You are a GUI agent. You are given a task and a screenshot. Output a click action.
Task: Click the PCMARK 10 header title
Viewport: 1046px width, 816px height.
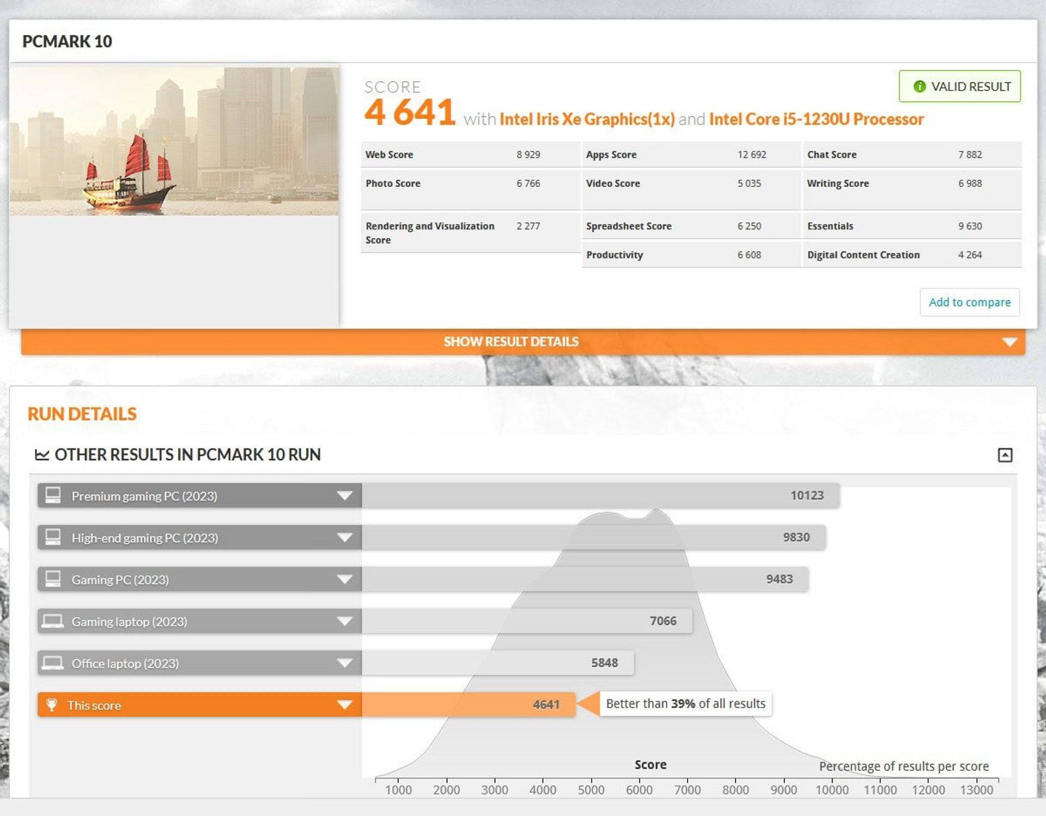67,41
